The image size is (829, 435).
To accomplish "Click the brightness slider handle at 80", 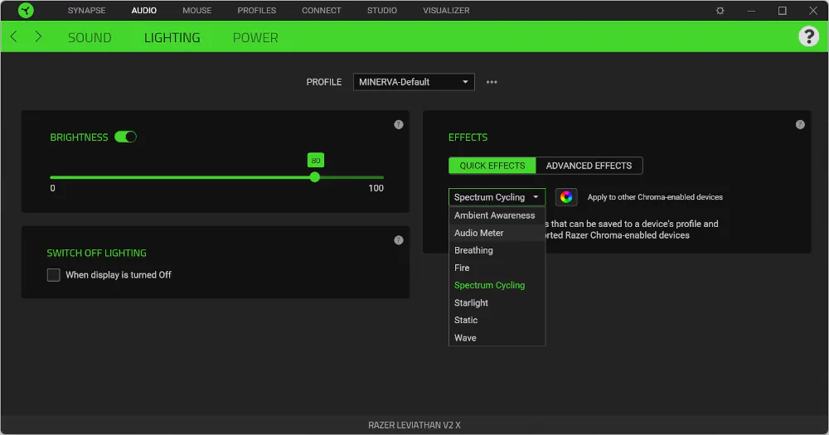I will tap(315, 177).
